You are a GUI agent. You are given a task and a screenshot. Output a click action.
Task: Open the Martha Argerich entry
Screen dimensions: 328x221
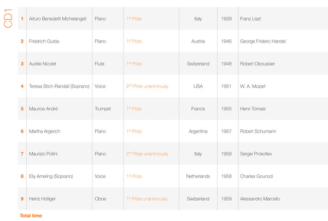(x=44, y=132)
